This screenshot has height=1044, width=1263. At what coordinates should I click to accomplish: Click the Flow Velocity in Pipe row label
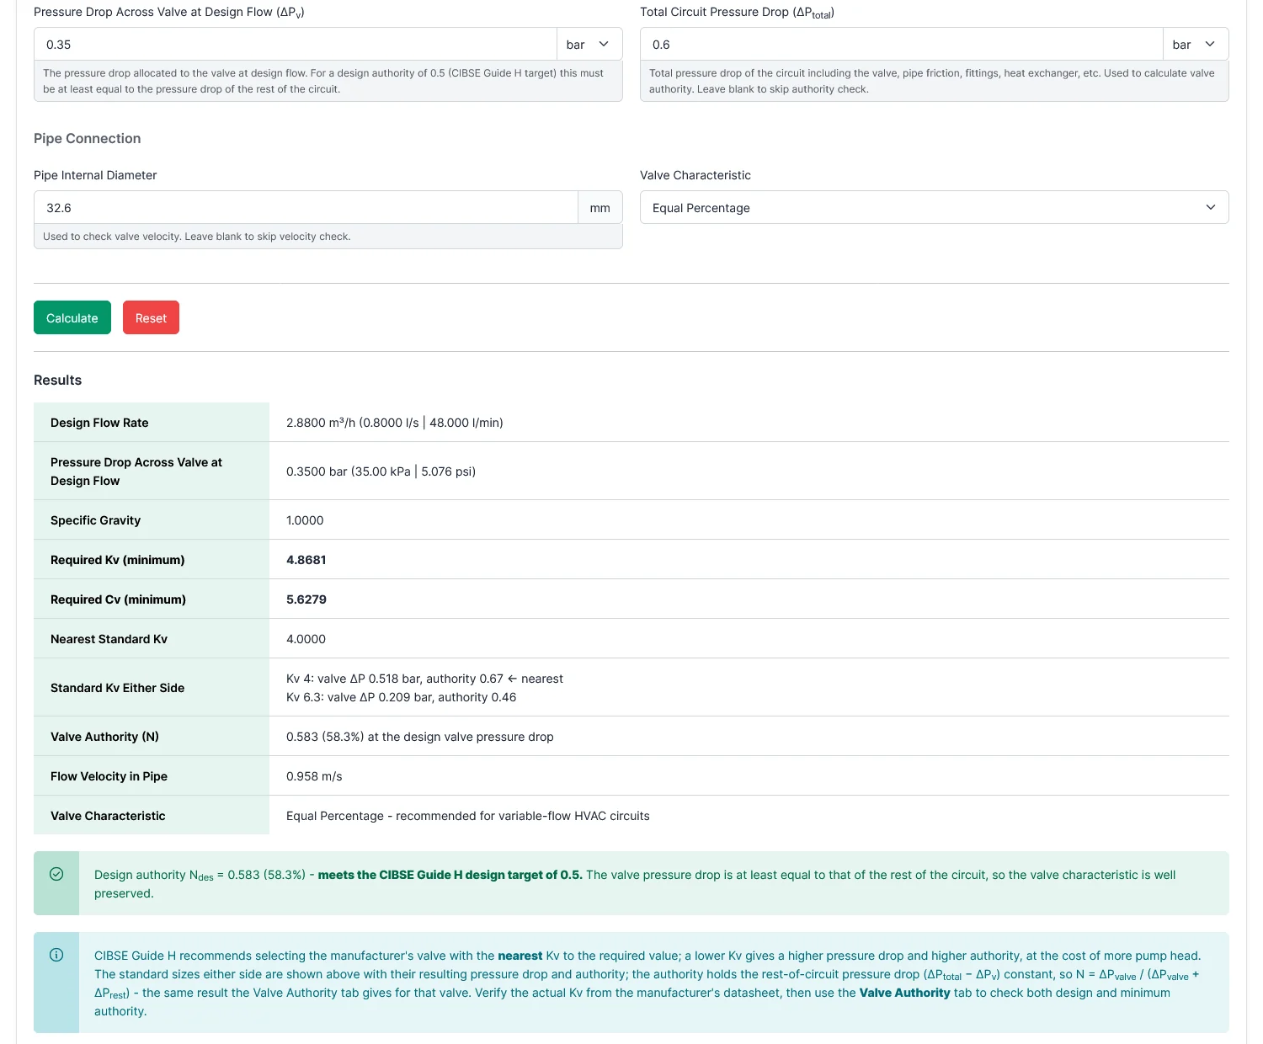pyautogui.click(x=109, y=776)
